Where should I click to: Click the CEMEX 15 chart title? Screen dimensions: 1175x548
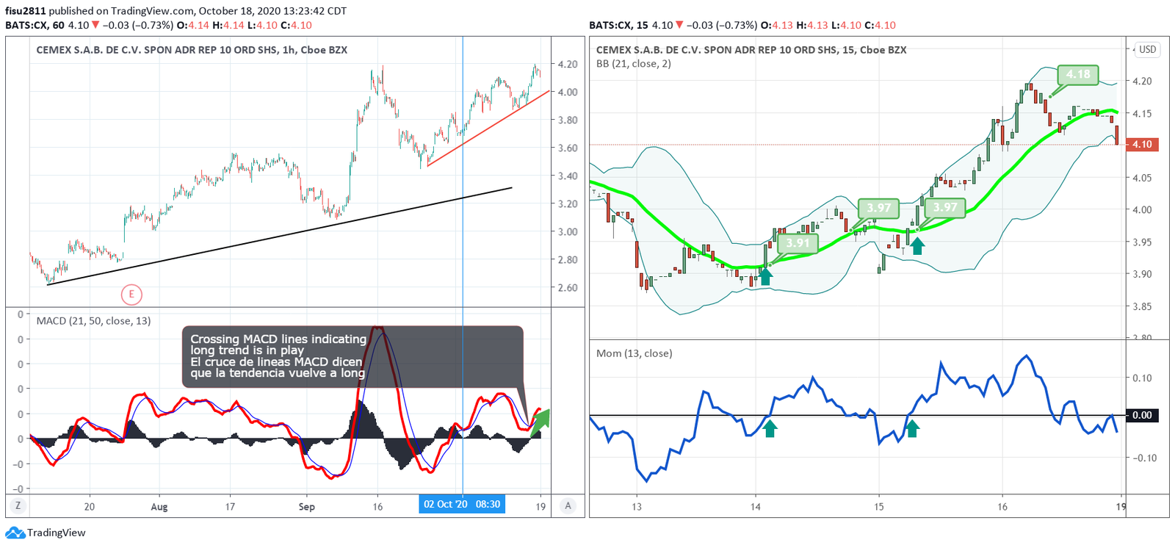(x=751, y=50)
